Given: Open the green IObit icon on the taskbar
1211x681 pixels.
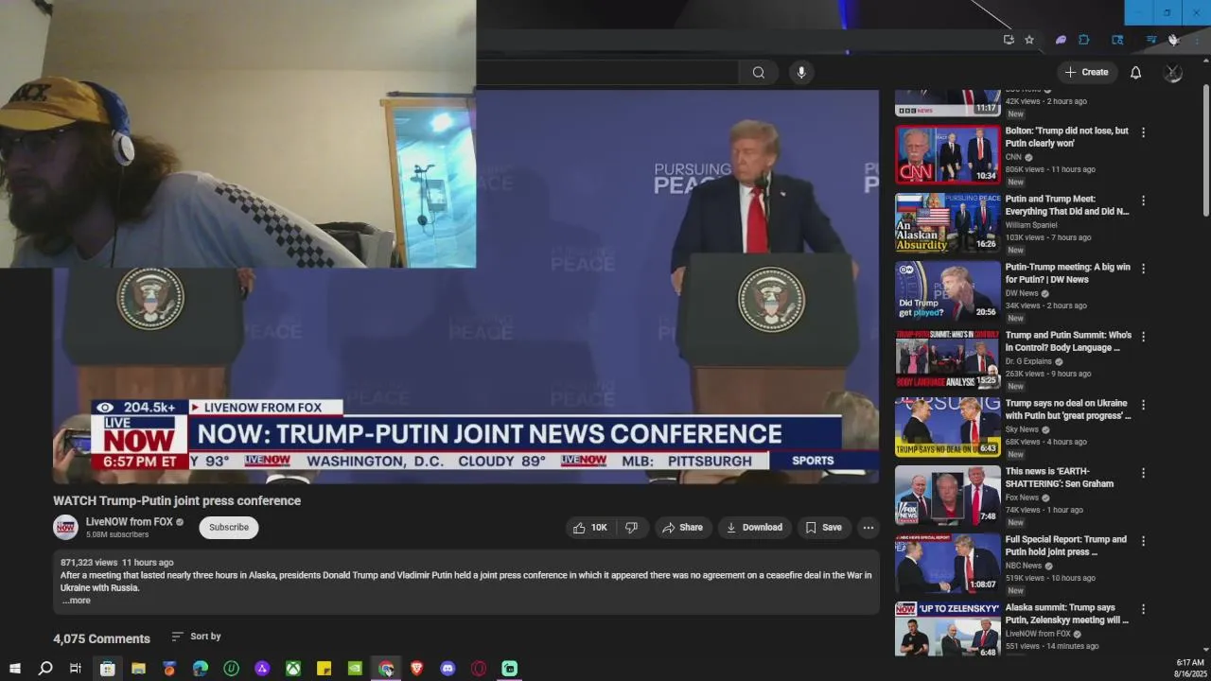Looking at the screenshot, I should tap(231, 669).
